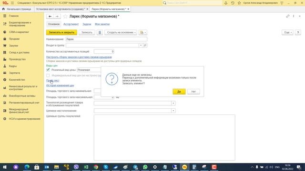Open Главное section in the sidebar
The width and height of the screenshot is (305, 171).
point(14,16)
